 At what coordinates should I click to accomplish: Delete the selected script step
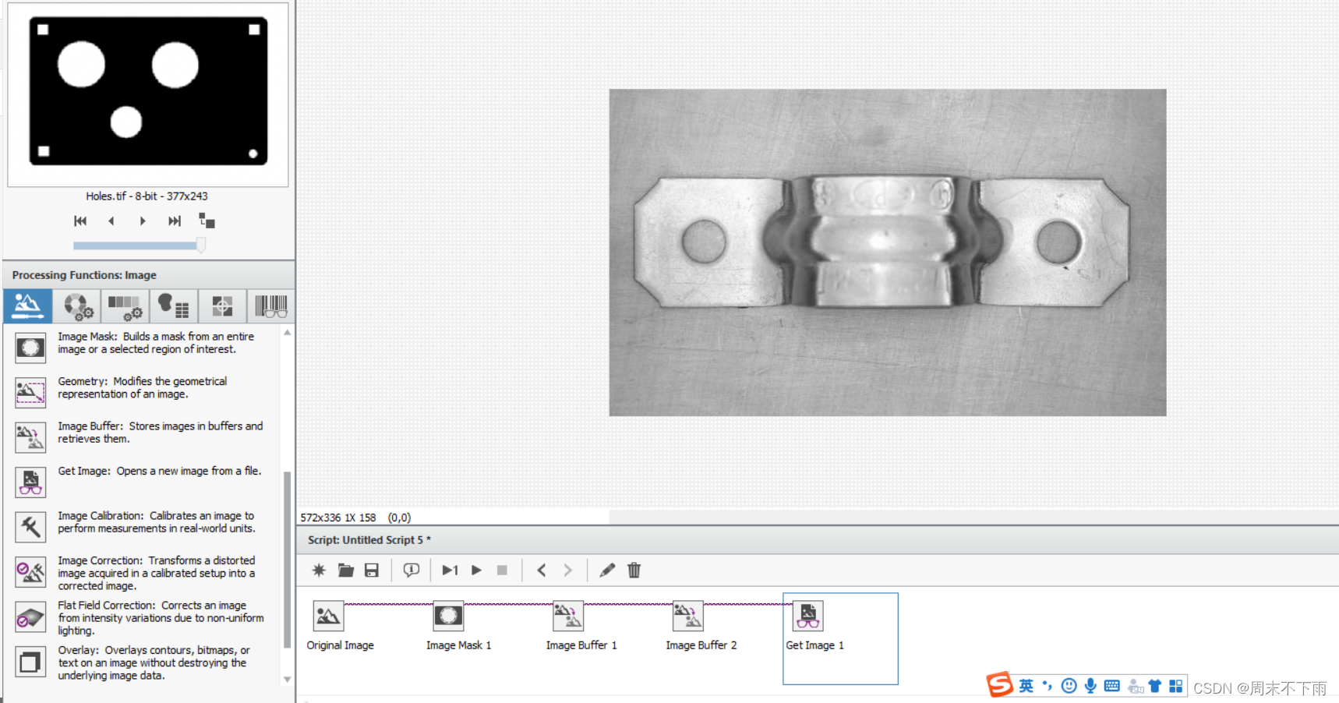(634, 571)
